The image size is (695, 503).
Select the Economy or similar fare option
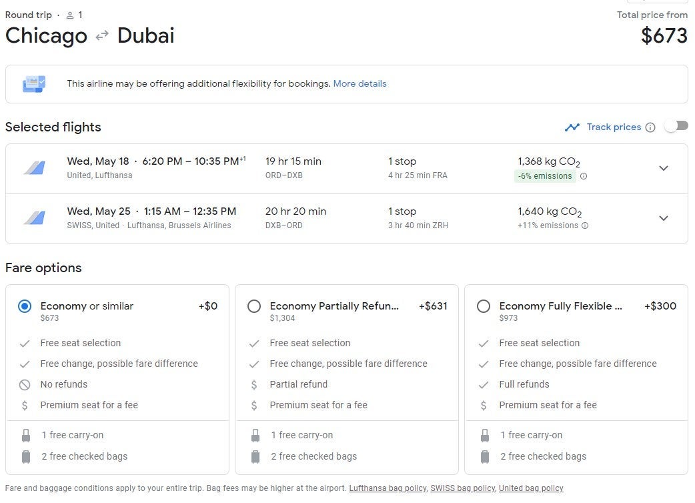pos(25,306)
